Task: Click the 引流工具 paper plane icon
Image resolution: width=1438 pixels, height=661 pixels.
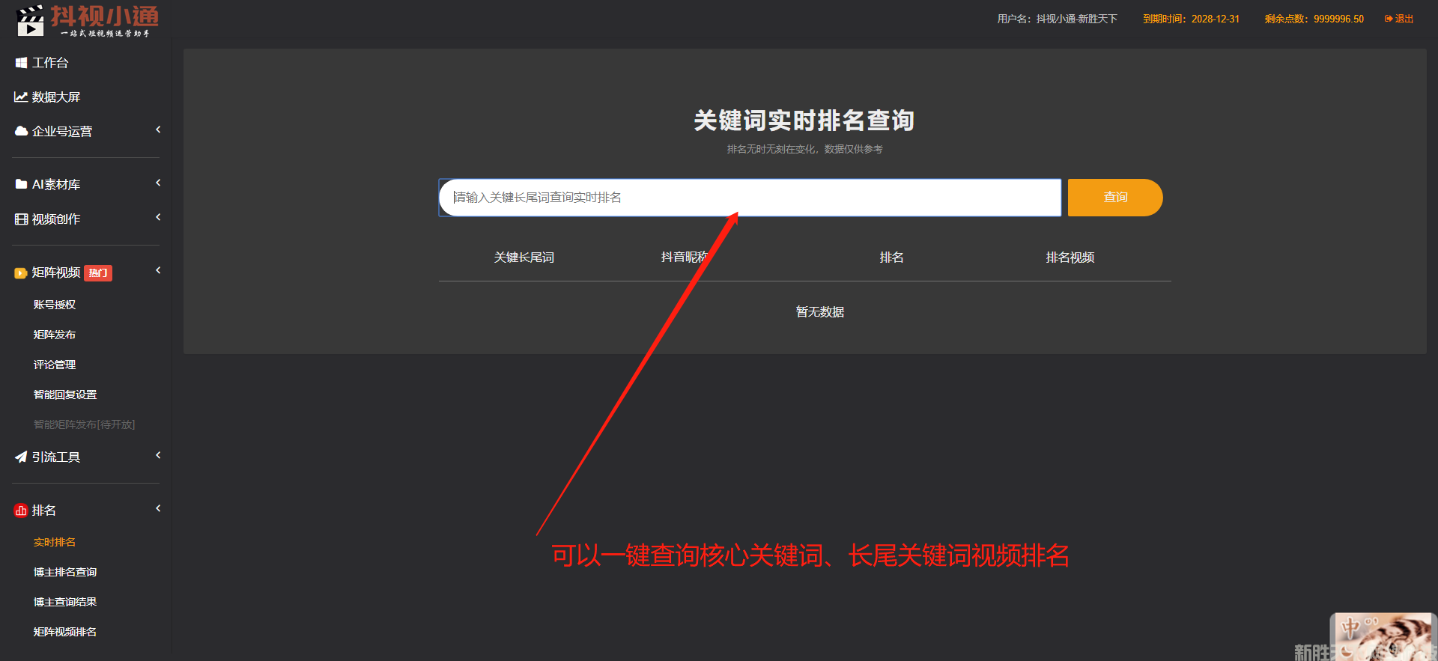Action: (21, 457)
